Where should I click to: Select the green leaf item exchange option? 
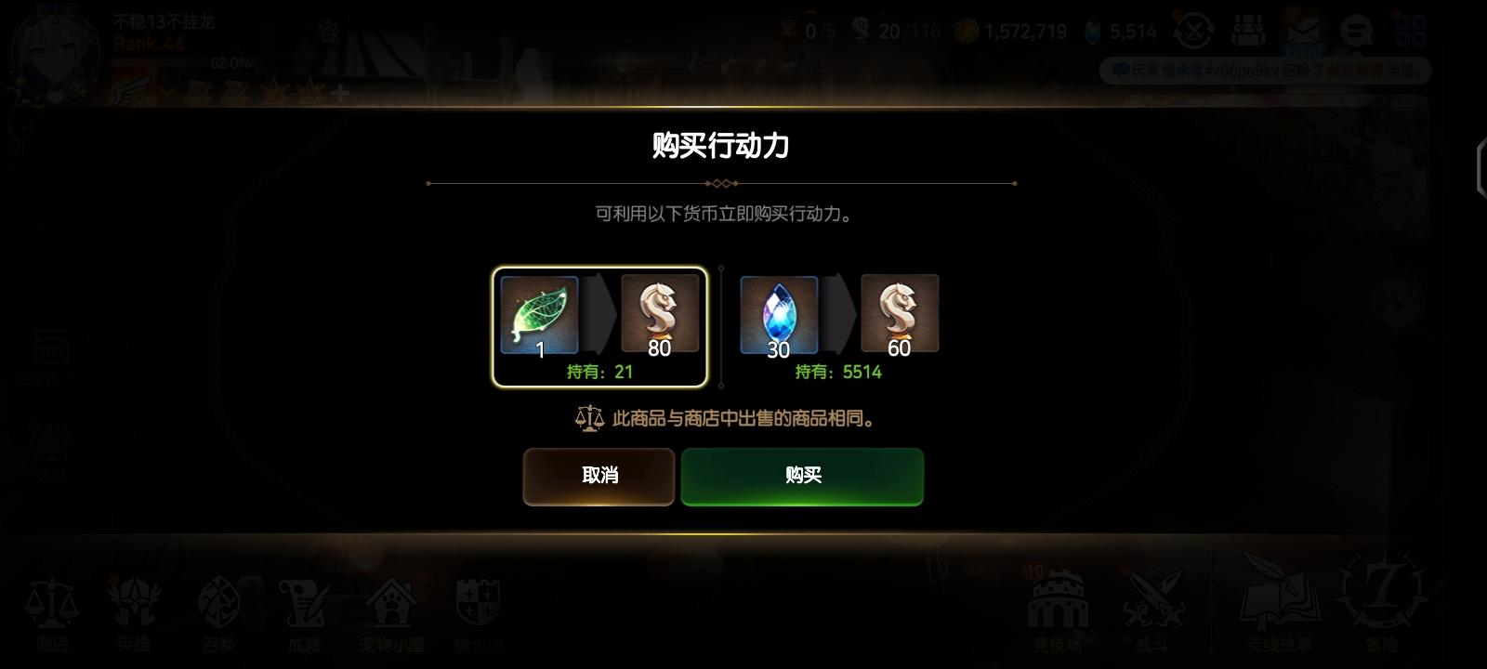tap(599, 327)
